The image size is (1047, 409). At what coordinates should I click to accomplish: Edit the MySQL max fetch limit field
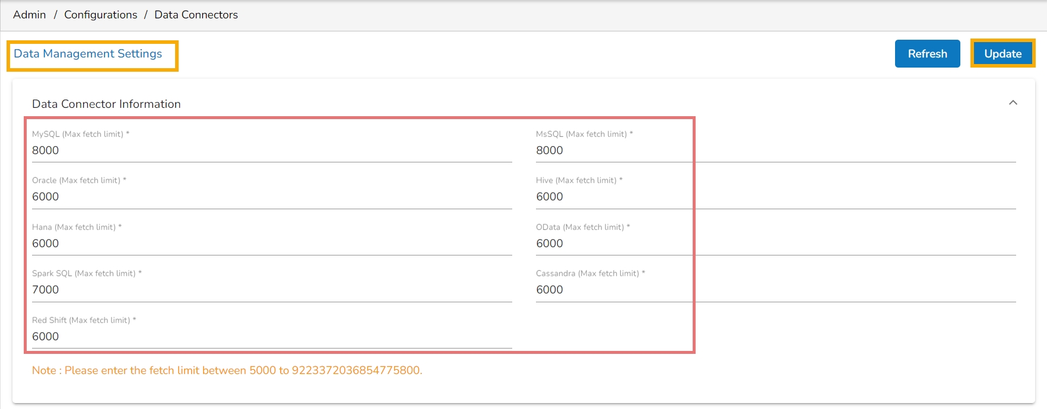point(271,151)
